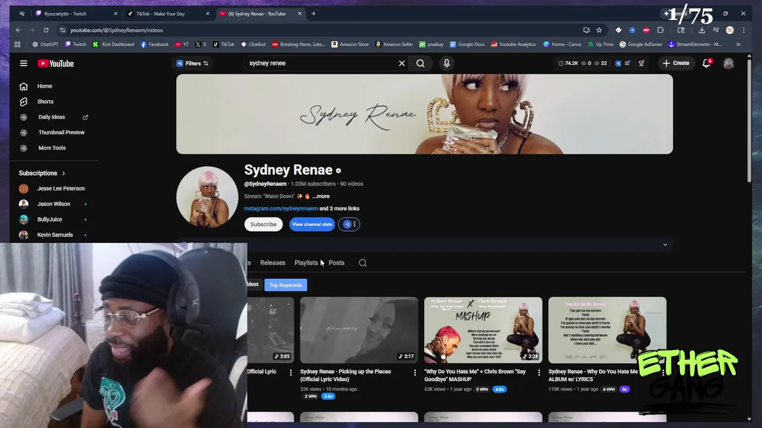The width and height of the screenshot is (762, 428).
Task: Click the YouTube logo
Action: 55,64
